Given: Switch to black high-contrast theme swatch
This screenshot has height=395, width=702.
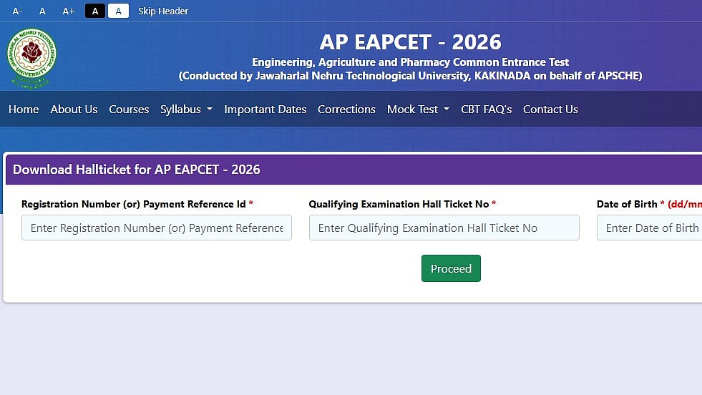Looking at the screenshot, I should 95,11.
